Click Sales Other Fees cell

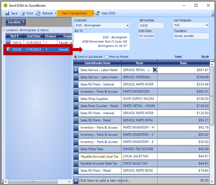click(x=100, y=149)
